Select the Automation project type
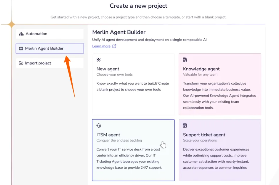Screen dimensions: 279x185 (49, 34)
